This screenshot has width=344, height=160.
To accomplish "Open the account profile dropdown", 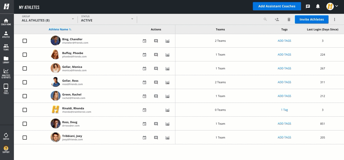I will (332, 6).
